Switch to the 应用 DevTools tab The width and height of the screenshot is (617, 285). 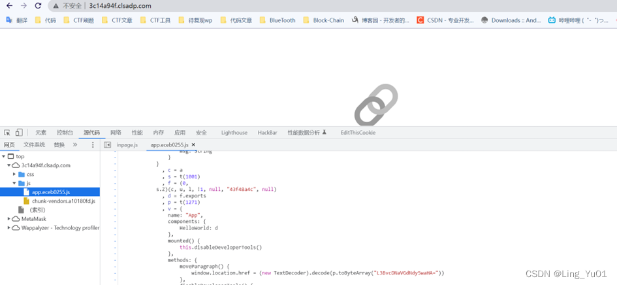click(180, 133)
